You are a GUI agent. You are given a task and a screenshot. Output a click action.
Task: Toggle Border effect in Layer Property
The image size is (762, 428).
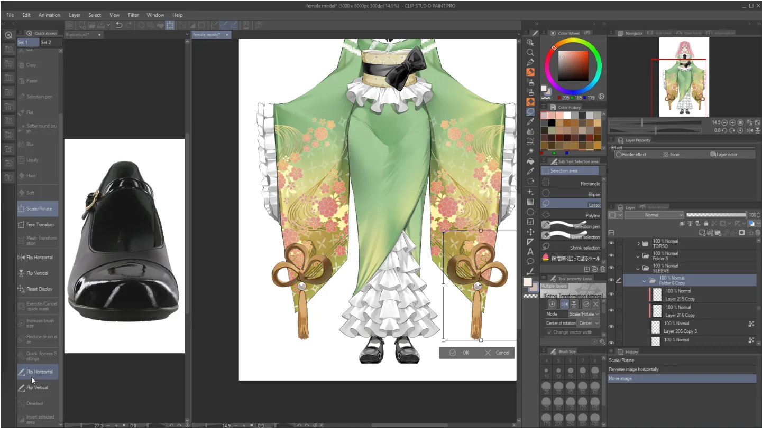coord(631,155)
